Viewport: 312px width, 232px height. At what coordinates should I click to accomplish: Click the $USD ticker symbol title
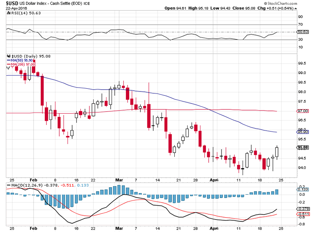click(12, 3)
